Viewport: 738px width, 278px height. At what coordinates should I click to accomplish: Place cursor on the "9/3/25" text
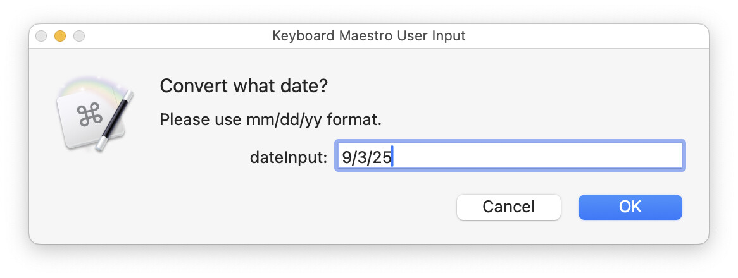click(x=366, y=157)
